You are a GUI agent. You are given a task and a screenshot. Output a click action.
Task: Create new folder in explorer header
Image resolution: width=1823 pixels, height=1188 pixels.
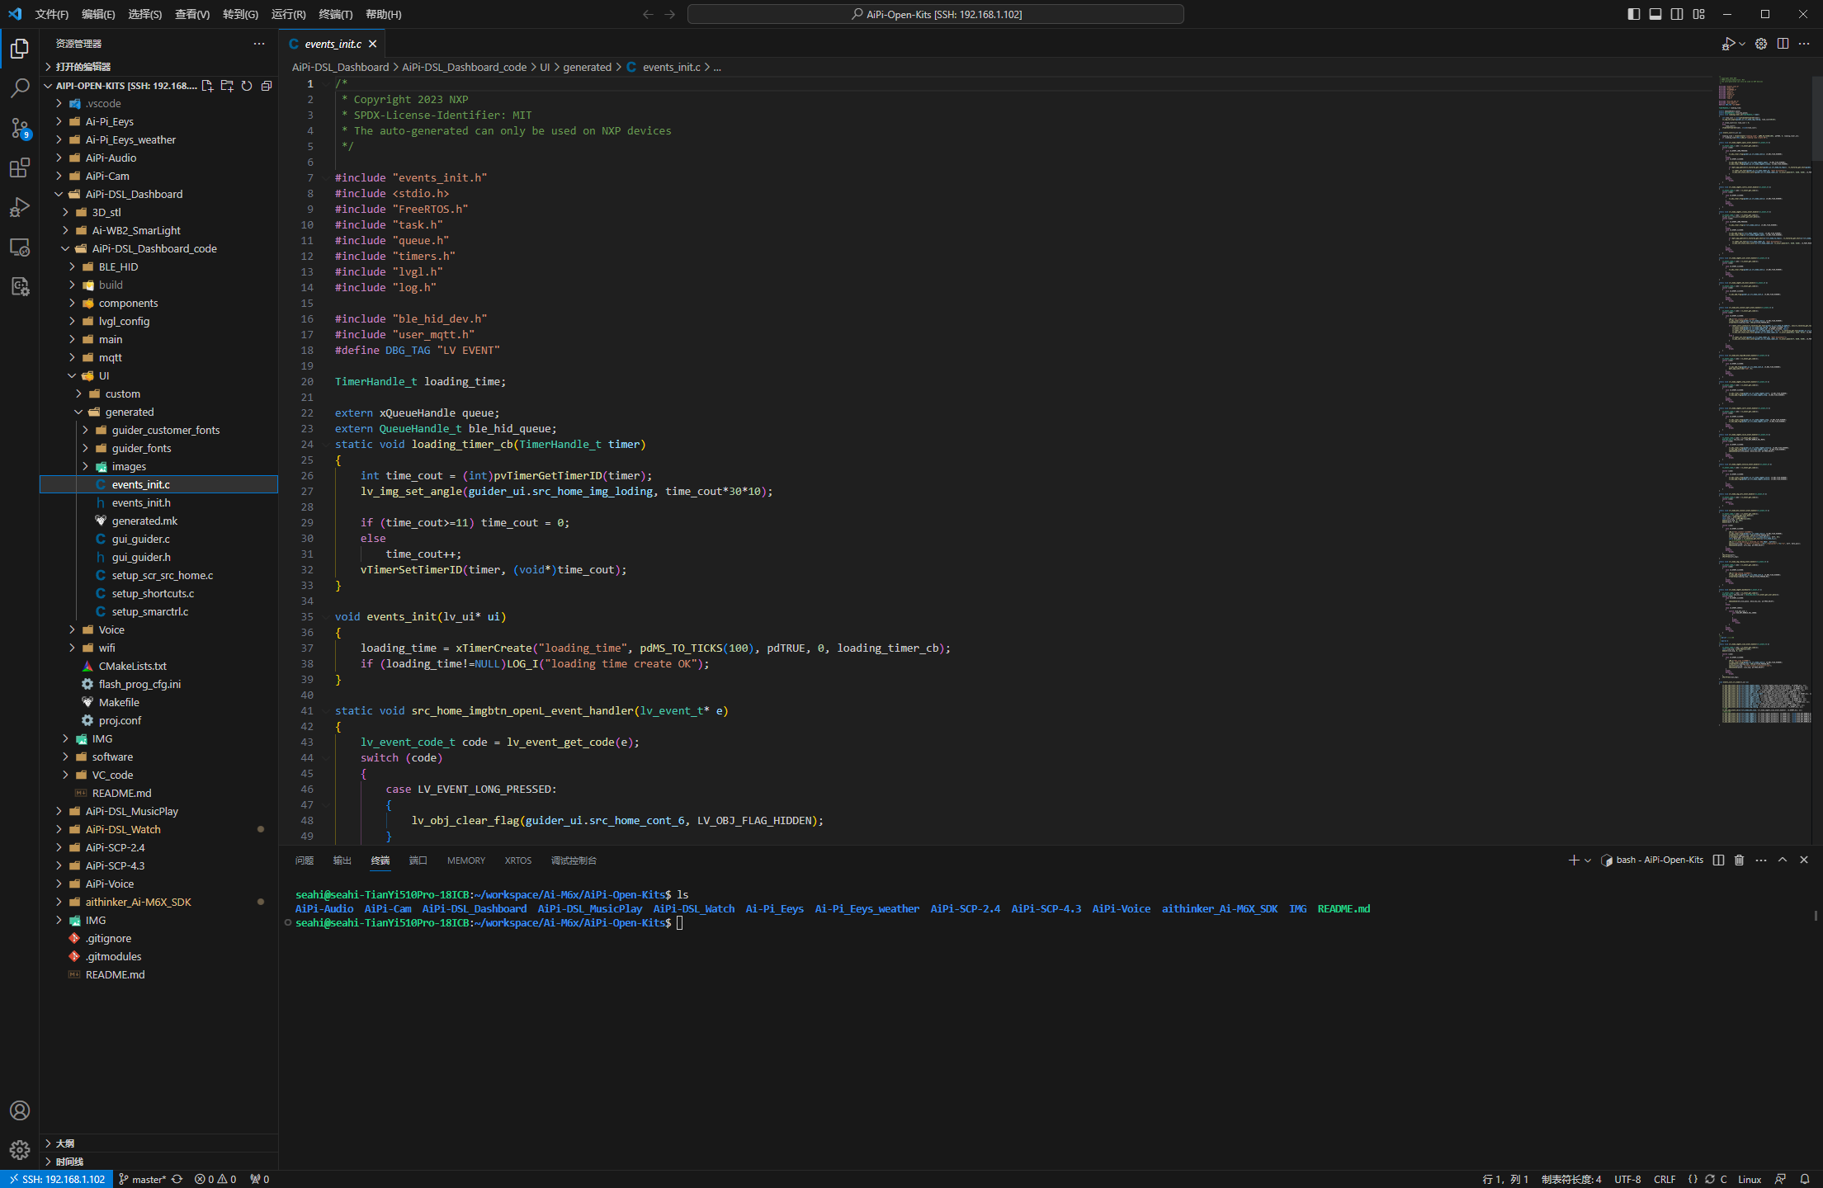[x=227, y=86]
